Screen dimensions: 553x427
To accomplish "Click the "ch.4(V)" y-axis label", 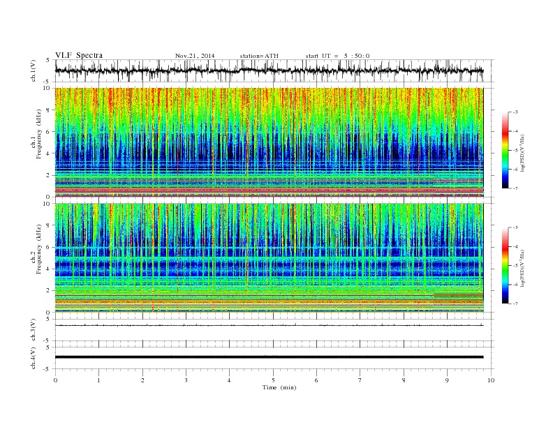I will [x=33, y=358].
